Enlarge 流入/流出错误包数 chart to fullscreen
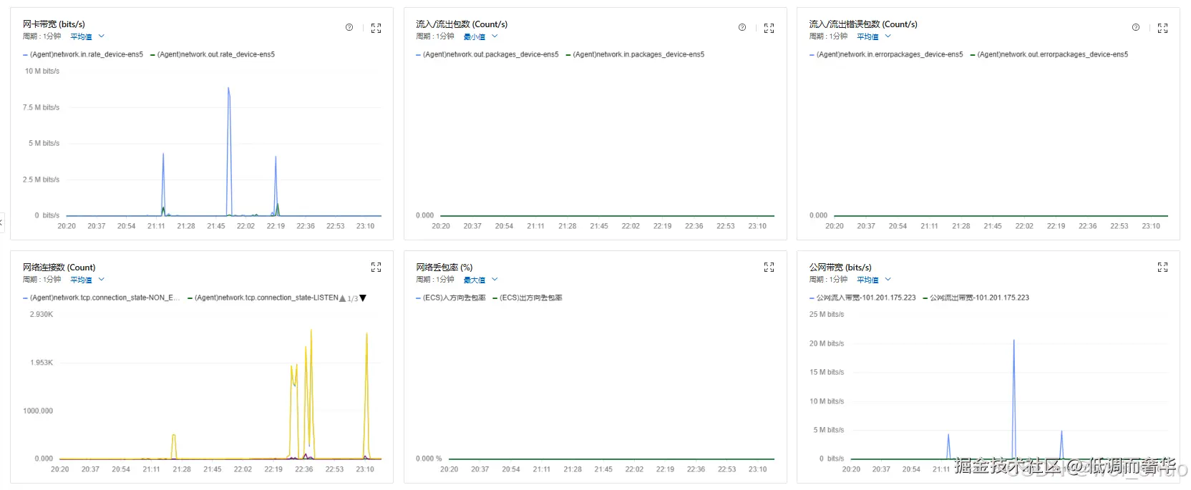This screenshot has height=490, width=1191. tap(1163, 28)
